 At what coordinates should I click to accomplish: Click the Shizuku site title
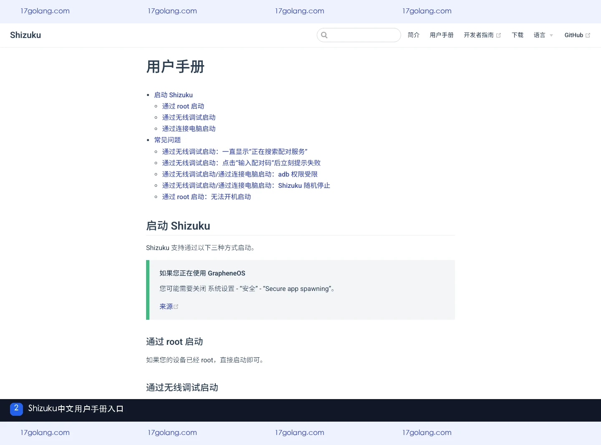coord(25,35)
